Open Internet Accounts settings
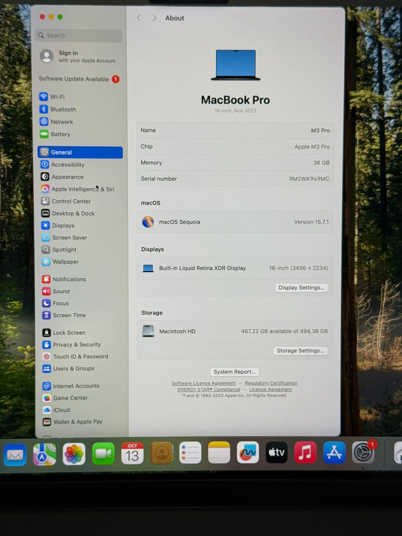Screen dimensions: 402x536 (x=72, y=386)
